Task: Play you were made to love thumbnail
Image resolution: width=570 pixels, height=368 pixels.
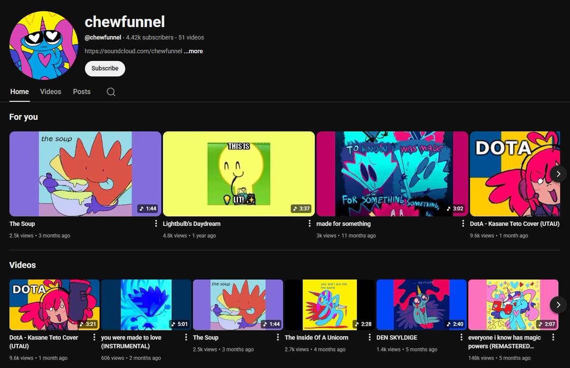Action: coord(146,305)
